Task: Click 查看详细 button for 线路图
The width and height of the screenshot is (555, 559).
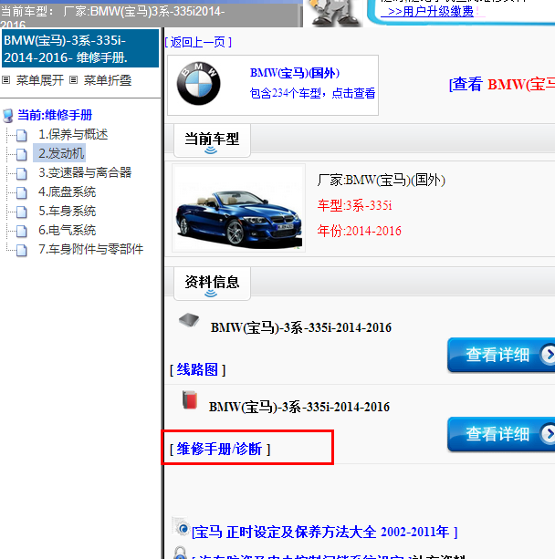Action: pyautogui.click(x=500, y=355)
